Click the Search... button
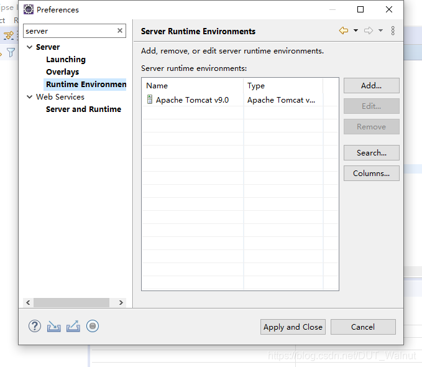The width and height of the screenshot is (422, 367). [x=372, y=153]
